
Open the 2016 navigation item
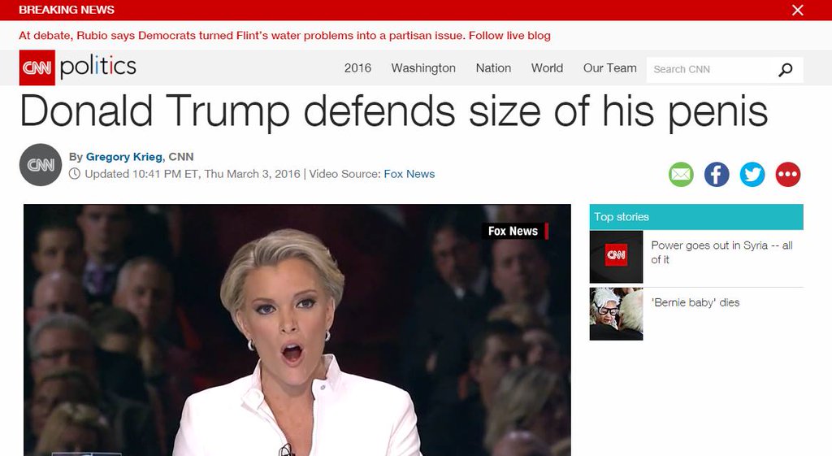(357, 68)
